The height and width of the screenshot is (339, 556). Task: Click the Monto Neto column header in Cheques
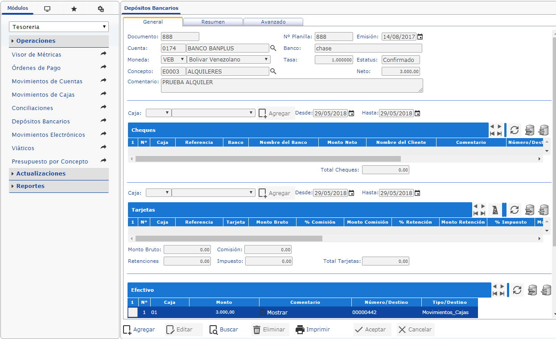(342, 142)
